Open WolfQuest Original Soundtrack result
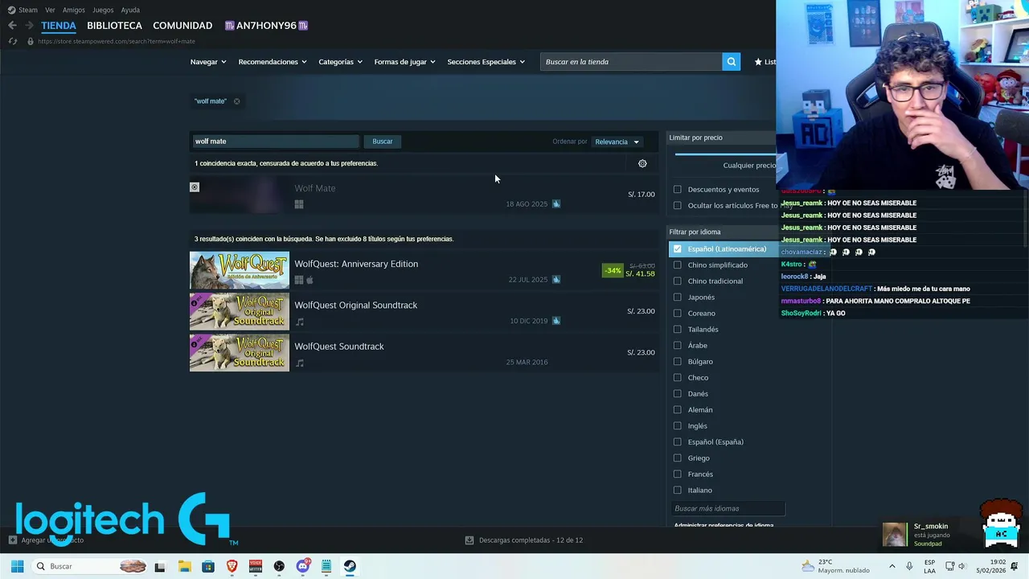The image size is (1029, 579). point(423,312)
